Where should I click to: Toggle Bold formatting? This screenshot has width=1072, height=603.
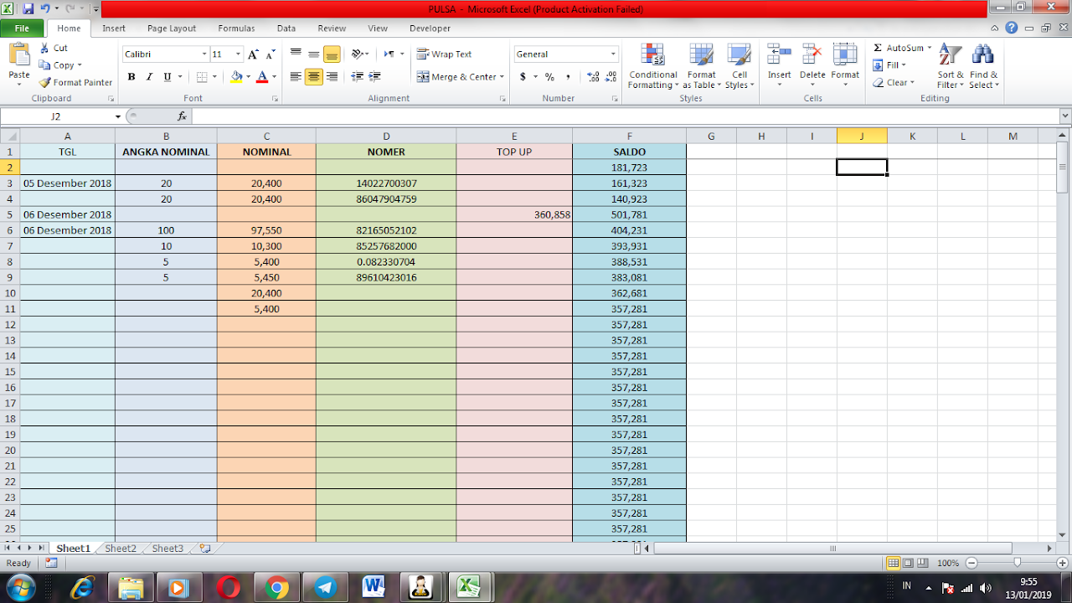pyautogui.click(x=131, y=77)
